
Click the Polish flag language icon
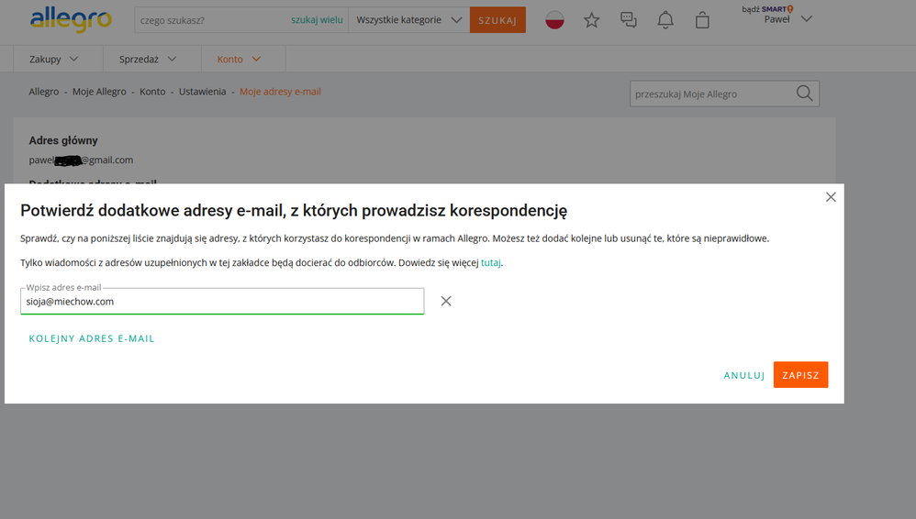554,20
